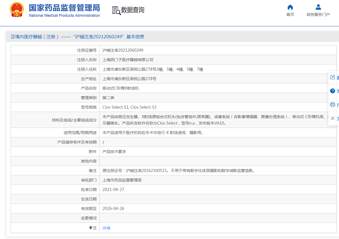Open 政务服务门户 via the person icon
Viewport: 339px width, 239px height.
[318, 7]
